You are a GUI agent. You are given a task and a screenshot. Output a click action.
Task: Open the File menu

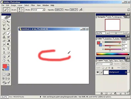pos(3,5)
